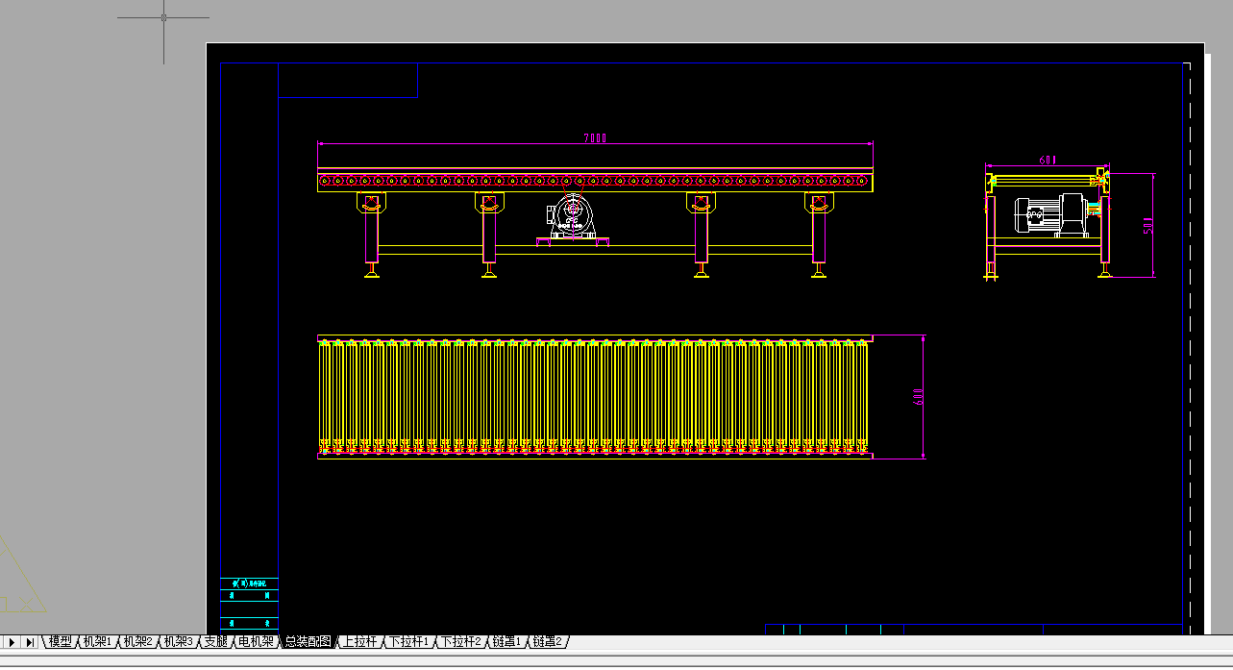Screen dimensions: 1233x670
Task: Switch to the 电机架 layout tab
Action: pyautogui.click(x=257, y=641)
